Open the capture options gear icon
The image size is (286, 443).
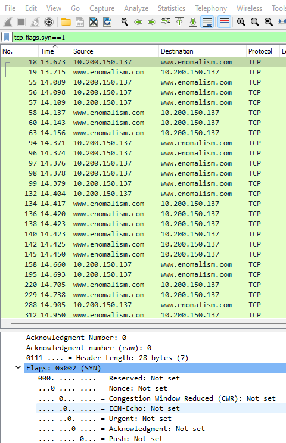click(49, 22)
